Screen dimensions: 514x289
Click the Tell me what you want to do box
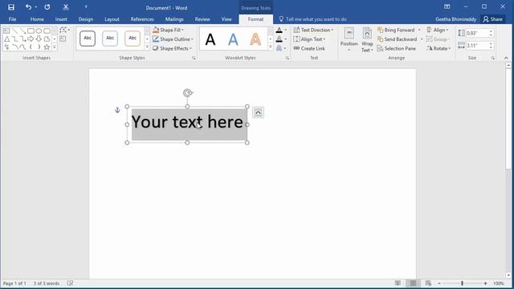pos(313,19)
